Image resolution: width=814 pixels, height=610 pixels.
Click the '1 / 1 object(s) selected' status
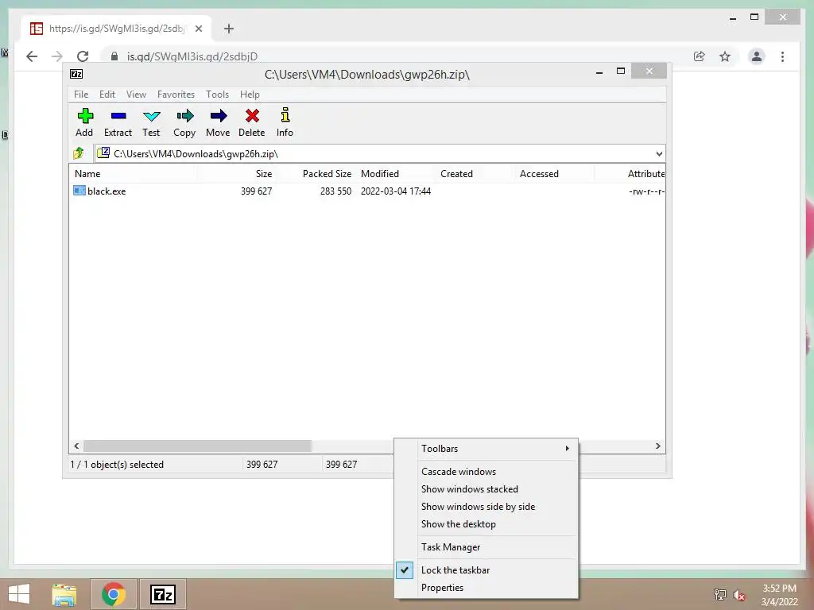(x=117, y=464)
